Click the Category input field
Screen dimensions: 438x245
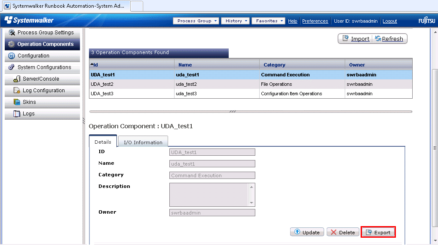[x=212, y=175]
